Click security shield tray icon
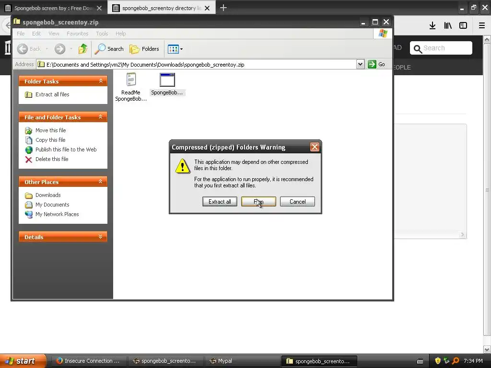Image resolution: width=491 pixels, height=368 pixels. (x=438, y=361)
